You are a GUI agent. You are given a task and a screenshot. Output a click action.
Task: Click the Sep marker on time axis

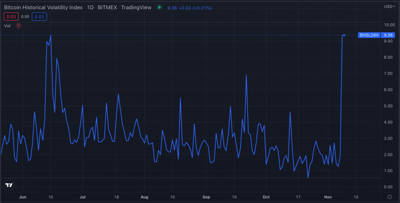[x=206, y=196]
